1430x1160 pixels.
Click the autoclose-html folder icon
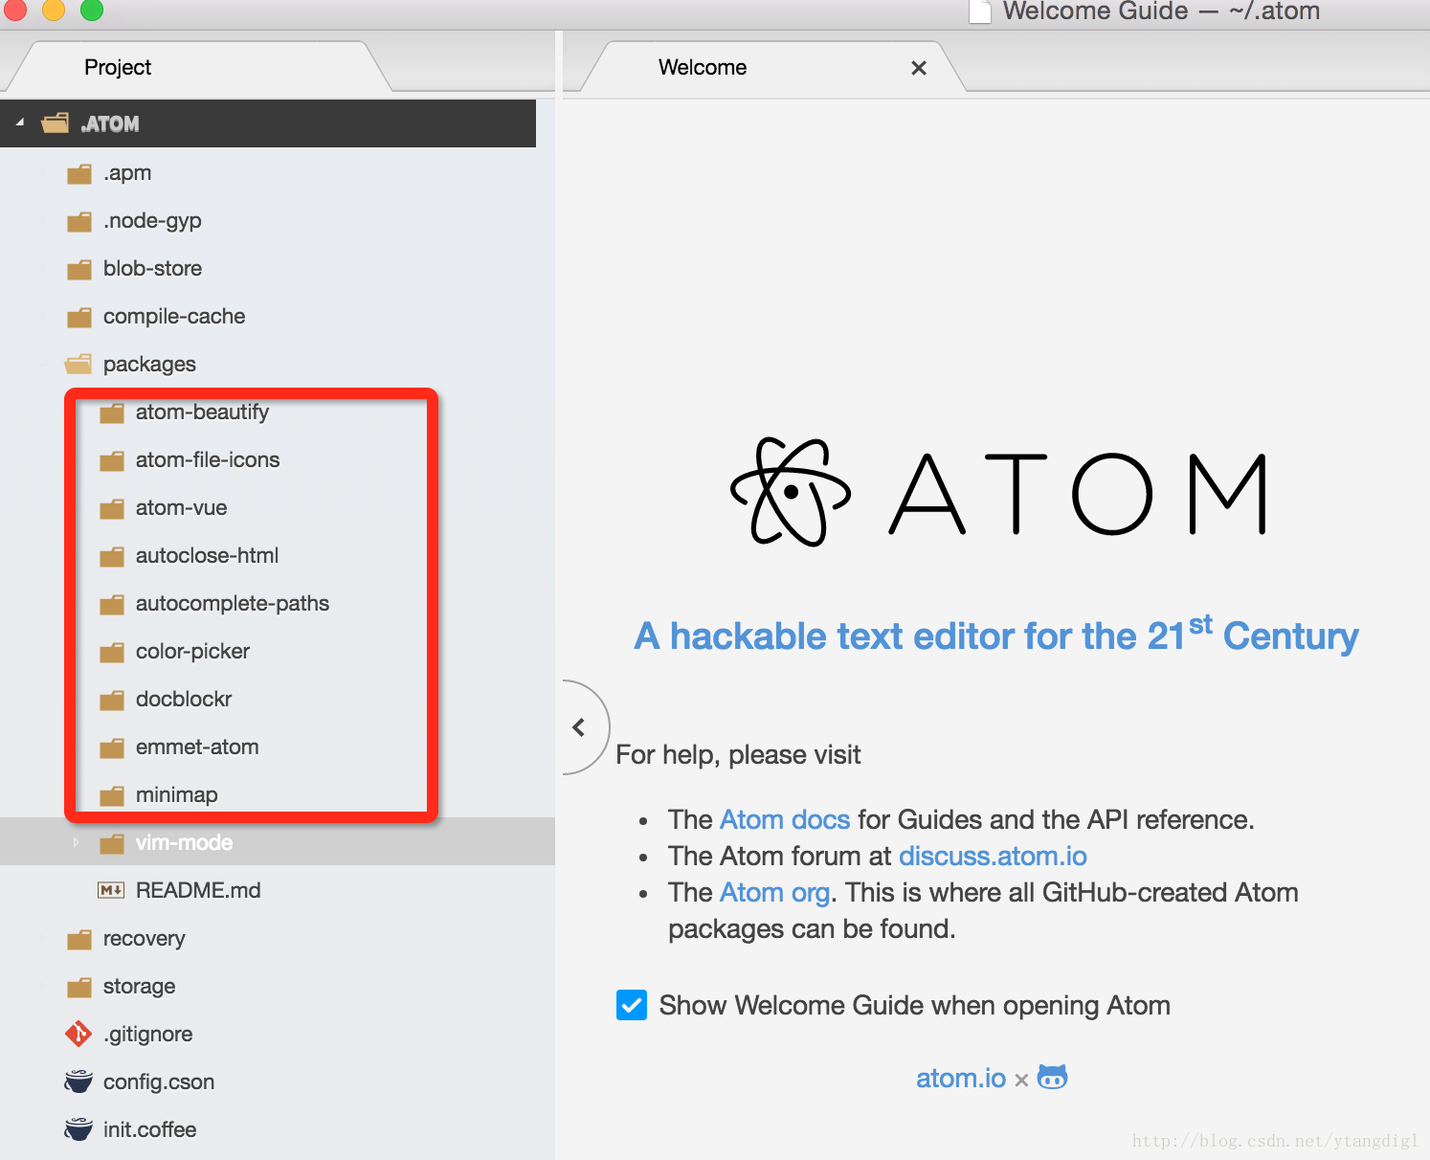[x=112, y=557]
